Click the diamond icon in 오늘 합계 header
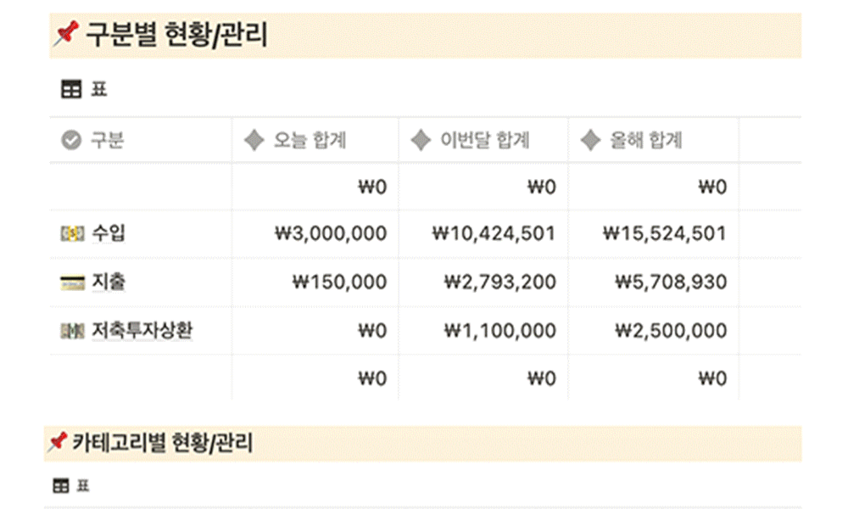Screen dimensions: 848x509 click(254, 140)
